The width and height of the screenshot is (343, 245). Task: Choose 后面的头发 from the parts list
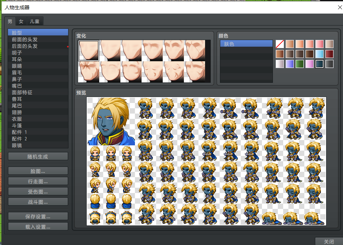38,46
